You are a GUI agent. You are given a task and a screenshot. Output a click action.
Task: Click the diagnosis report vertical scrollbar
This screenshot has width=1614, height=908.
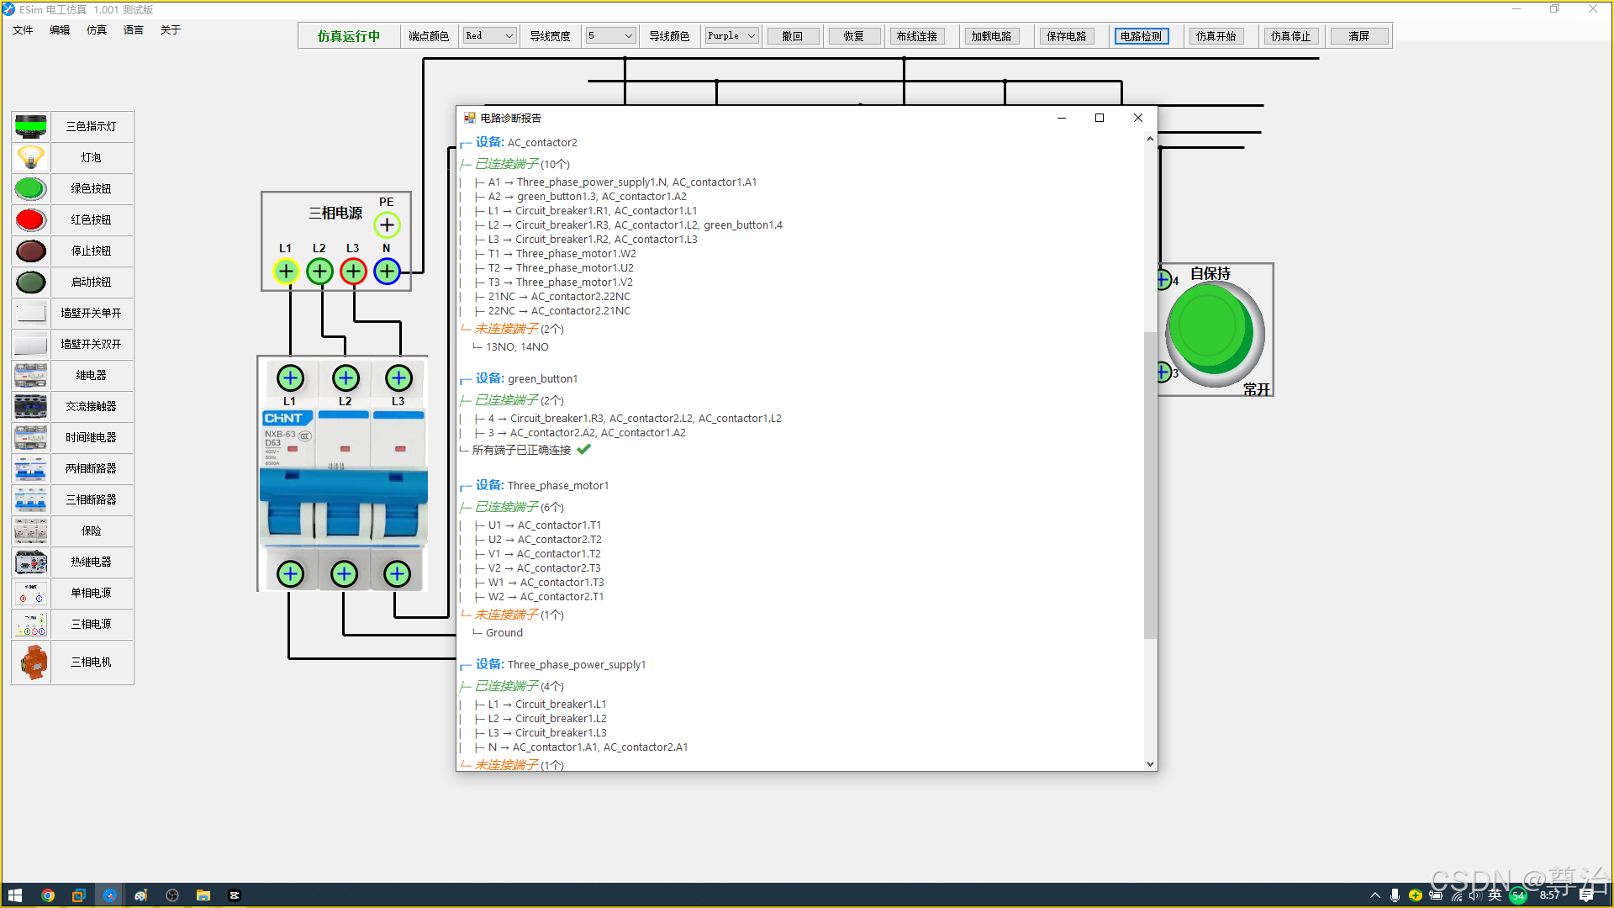1150,483
